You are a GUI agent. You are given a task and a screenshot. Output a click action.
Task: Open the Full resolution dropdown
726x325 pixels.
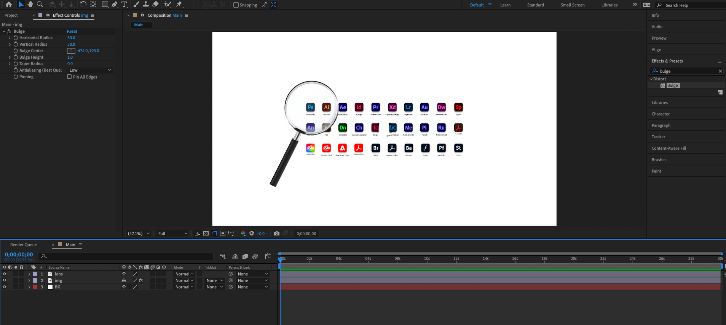pos(172,234)
